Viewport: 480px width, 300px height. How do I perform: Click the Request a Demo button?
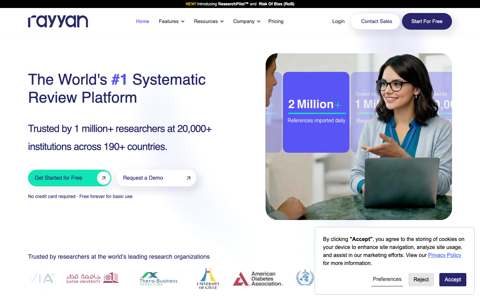tap(156, 178)
